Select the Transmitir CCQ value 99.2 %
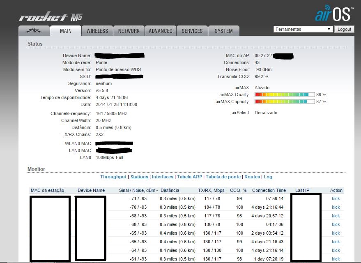This screenshot has width=361, height=263. click(261, 76)
